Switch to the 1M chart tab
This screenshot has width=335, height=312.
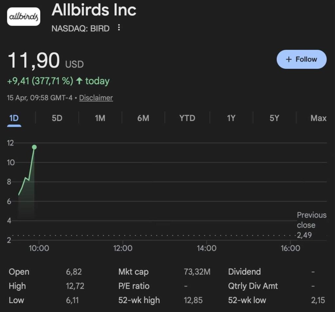(x=100, y=118)
